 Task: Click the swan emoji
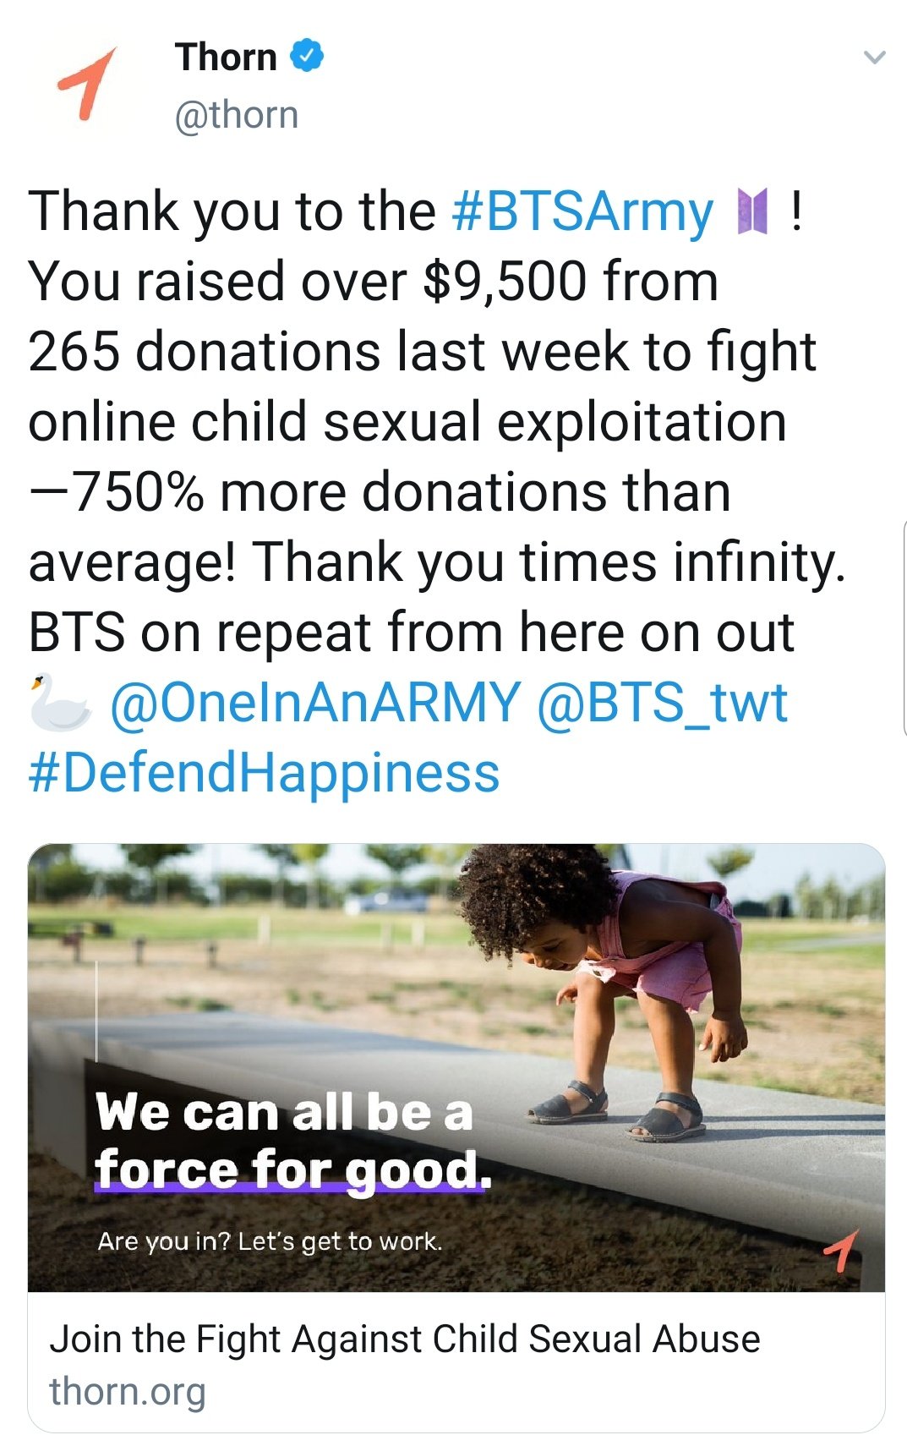pos(59,703)
